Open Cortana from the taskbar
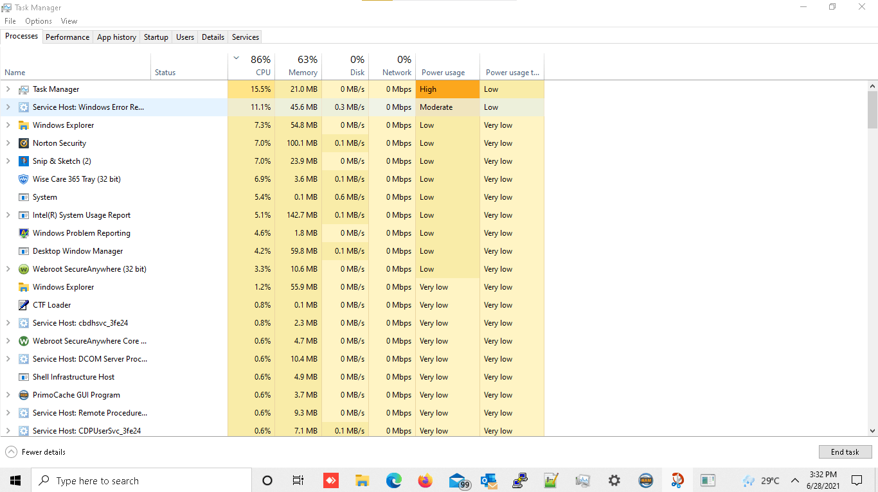878x492 pixels. 267,480
